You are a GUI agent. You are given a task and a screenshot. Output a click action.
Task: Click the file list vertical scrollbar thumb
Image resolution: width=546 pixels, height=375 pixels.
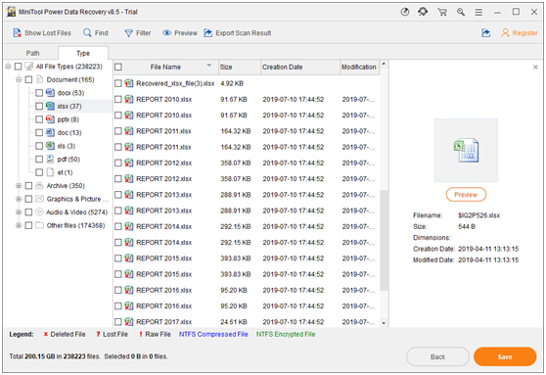click(x=384, y=241)
